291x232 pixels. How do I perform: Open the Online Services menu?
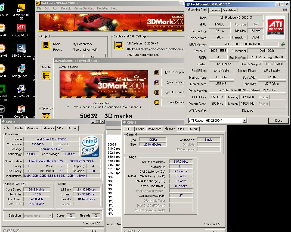pyautogui.click(x=84, y=8)
